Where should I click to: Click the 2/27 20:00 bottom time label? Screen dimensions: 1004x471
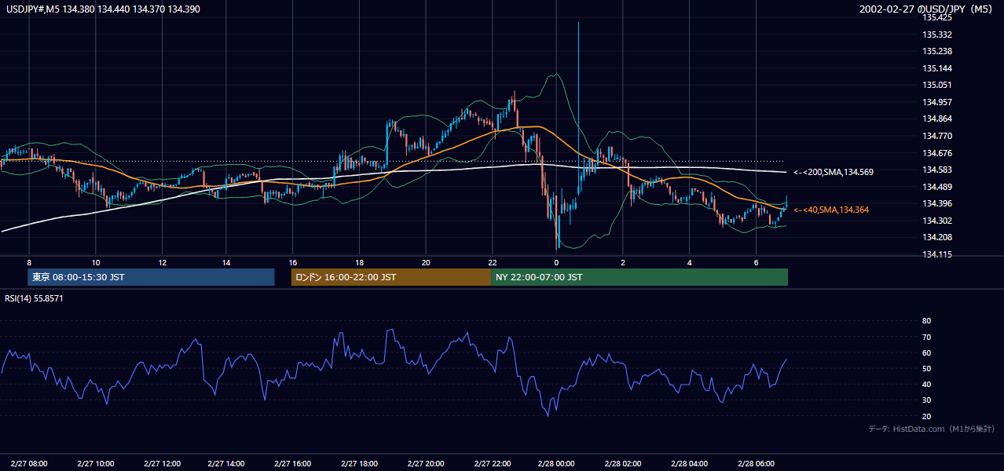(x=425, y=463)
